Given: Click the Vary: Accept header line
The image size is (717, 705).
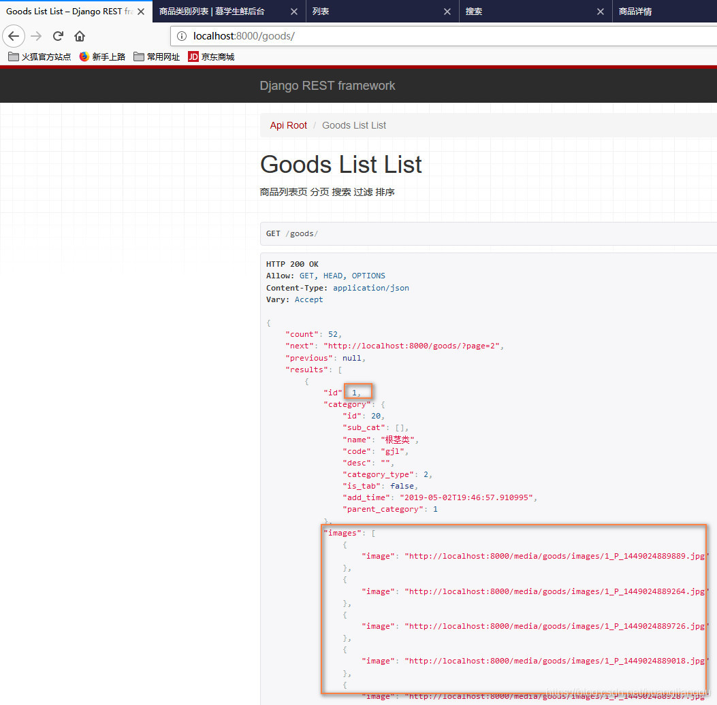Looking at the screenshot, I should (294, 299).
